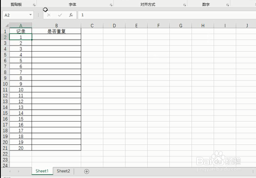Click the sheet tab bar split handle

253,171
